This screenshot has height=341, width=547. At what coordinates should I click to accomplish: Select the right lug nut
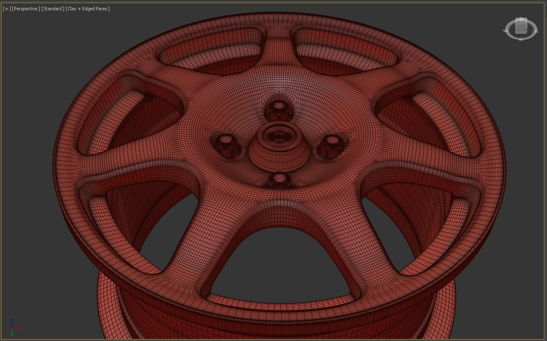pyautogui.click(x=331, y=145)
